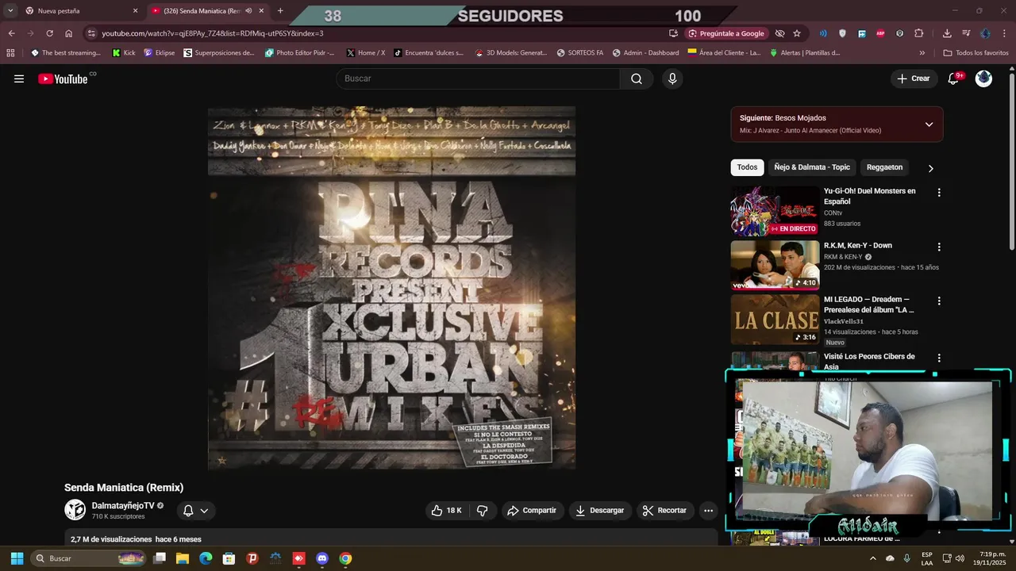
Task: Open the R.K.M, Ken-Y - Down thumbnail
Action: click(x=775, y=266)
